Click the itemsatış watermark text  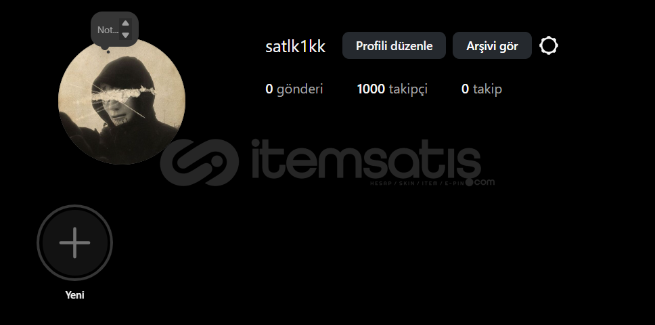pos(366,160)
